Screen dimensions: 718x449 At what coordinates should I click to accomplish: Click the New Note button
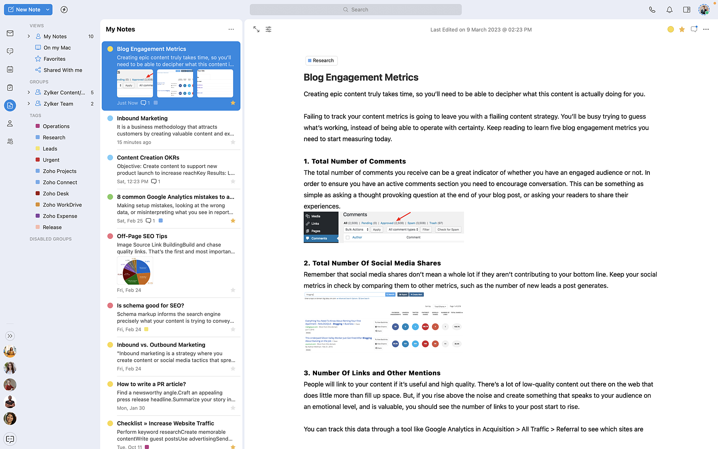click(x=24, y=10)
